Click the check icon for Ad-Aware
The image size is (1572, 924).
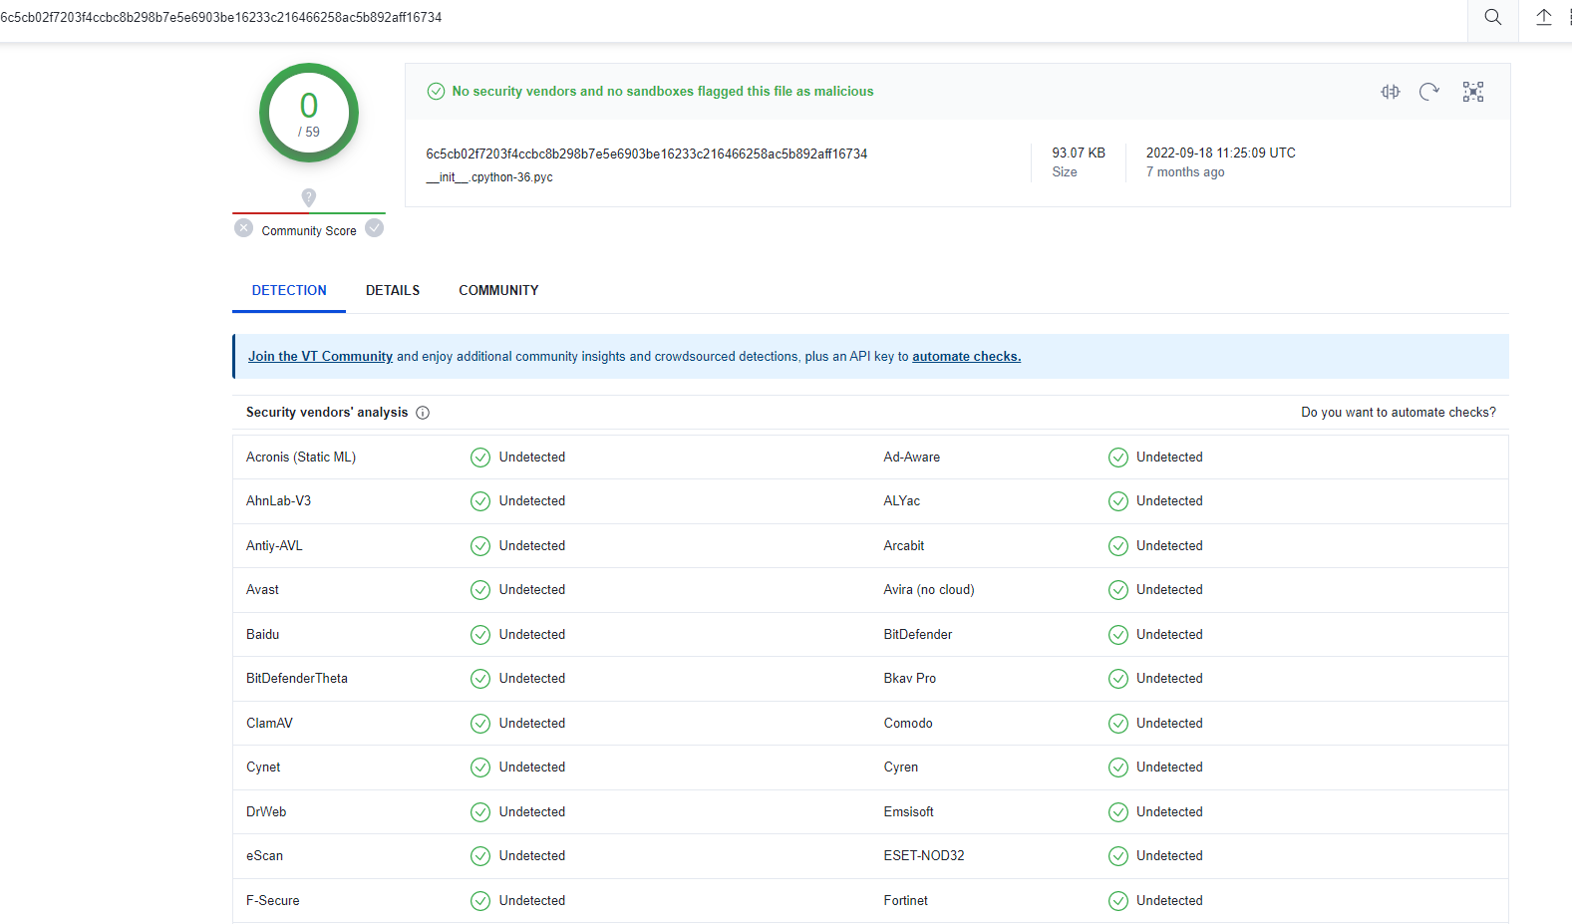tap(1118, 458)
